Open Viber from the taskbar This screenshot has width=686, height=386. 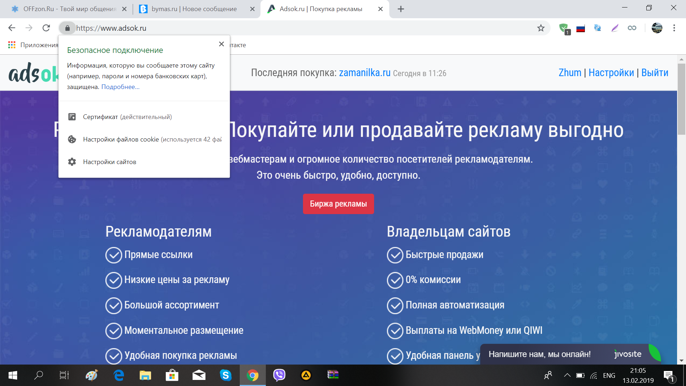[279, 375]
